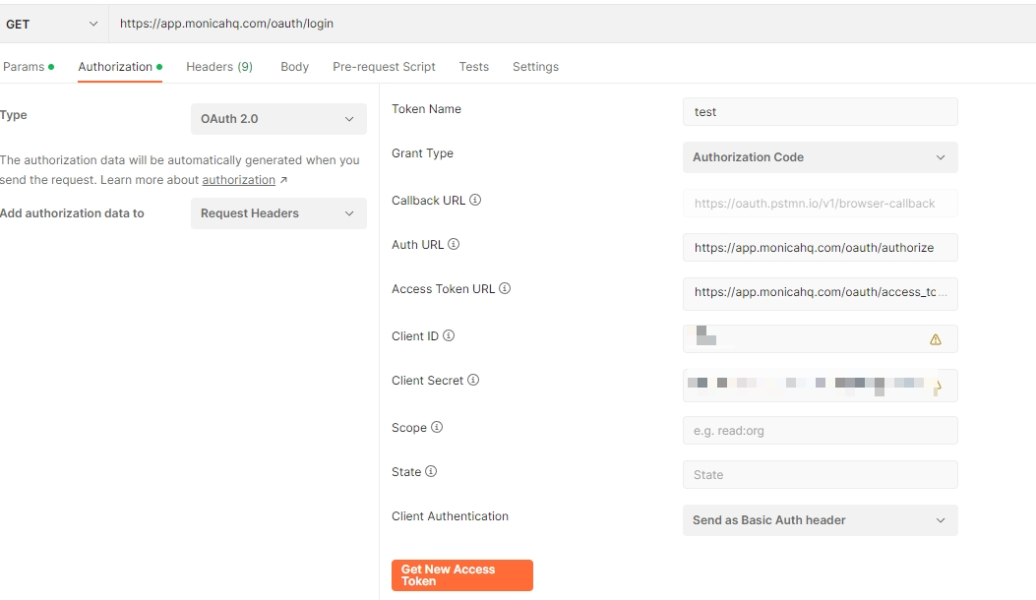1036x600 pixels.
Task: Click the 'Token Name' label
Action: [426, 109]
